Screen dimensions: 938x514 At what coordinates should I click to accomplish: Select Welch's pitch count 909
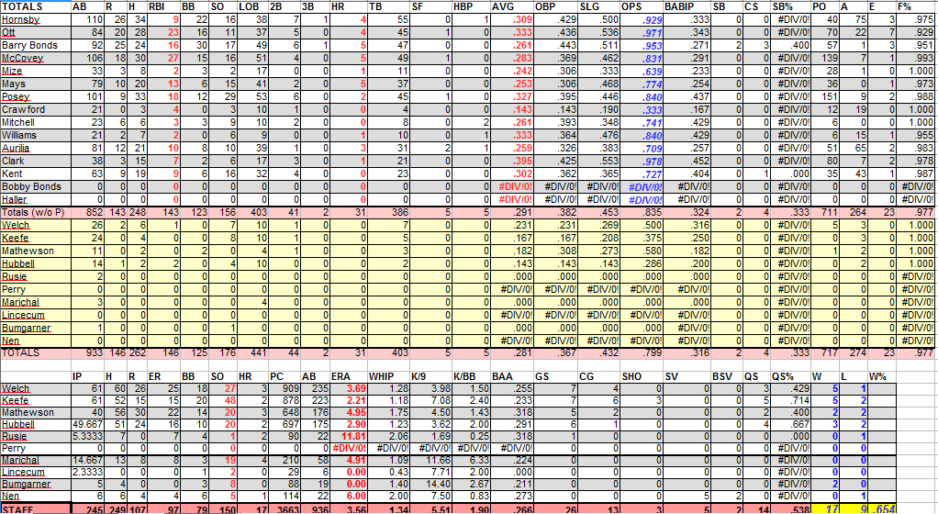click(283, 388)
